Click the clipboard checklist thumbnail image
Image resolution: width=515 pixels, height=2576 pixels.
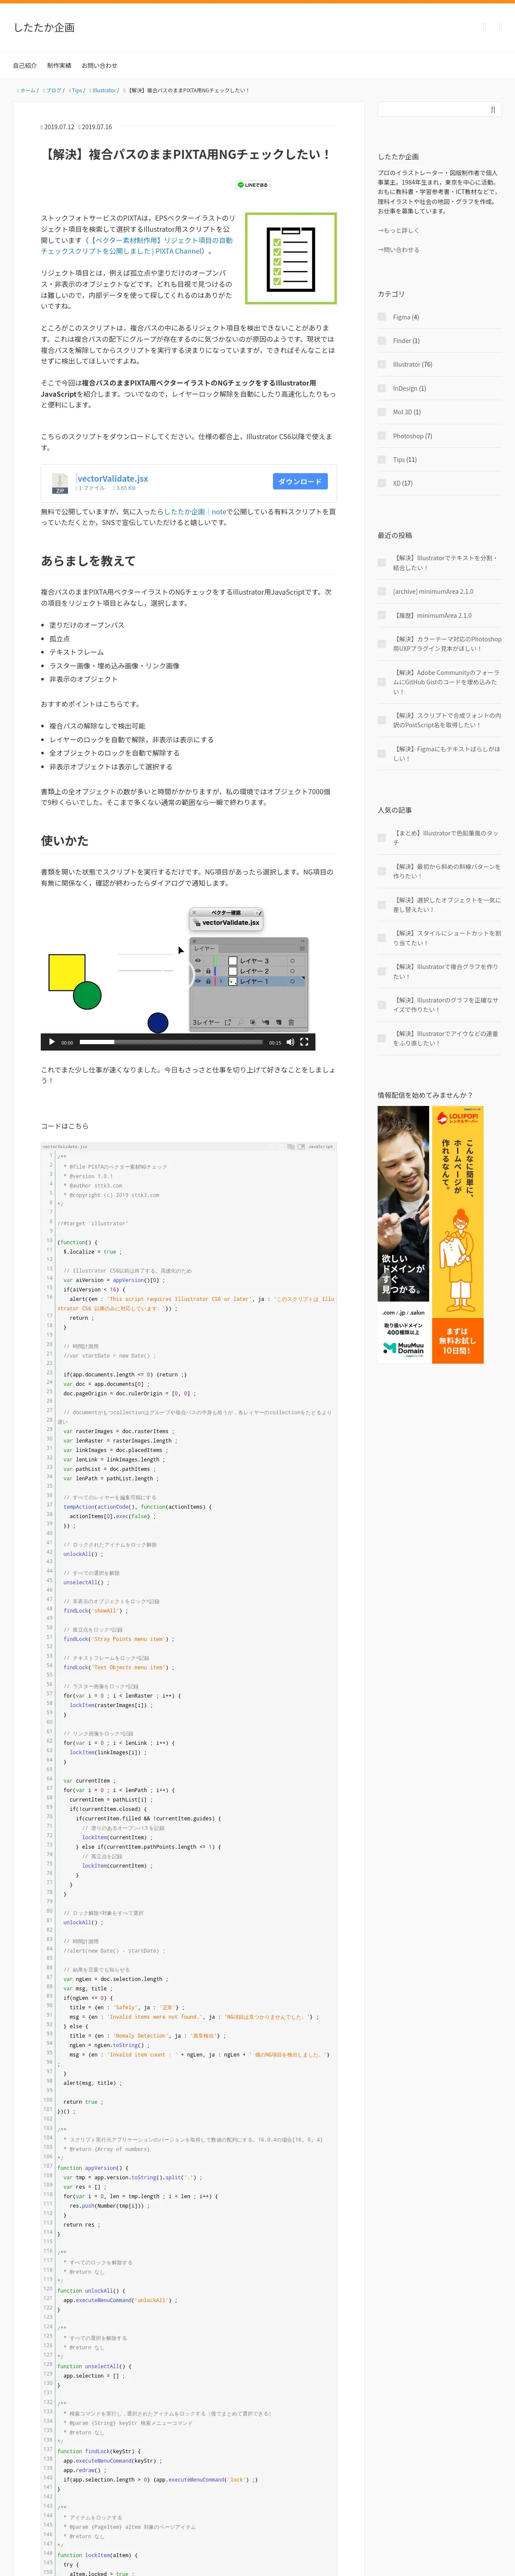[x=291, y=258]
